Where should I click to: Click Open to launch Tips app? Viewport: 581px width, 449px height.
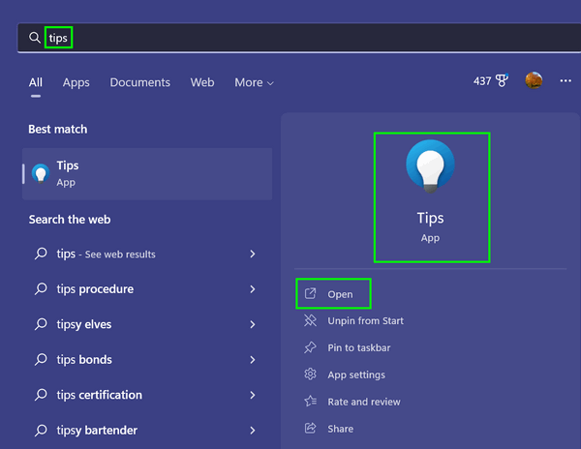click(340, 294)
